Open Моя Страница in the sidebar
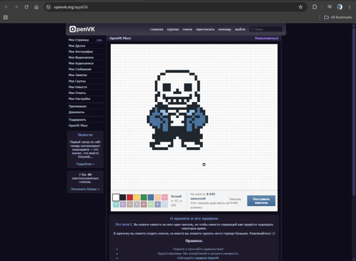Image resolution: width=356 pixels, height=261 pixels. coord(79,40)
